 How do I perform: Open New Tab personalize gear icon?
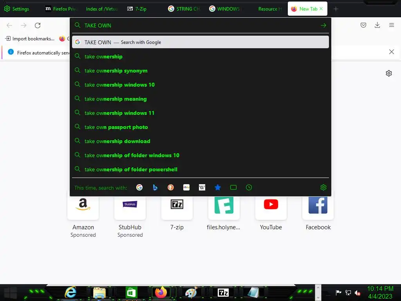(x=389, y=73)
